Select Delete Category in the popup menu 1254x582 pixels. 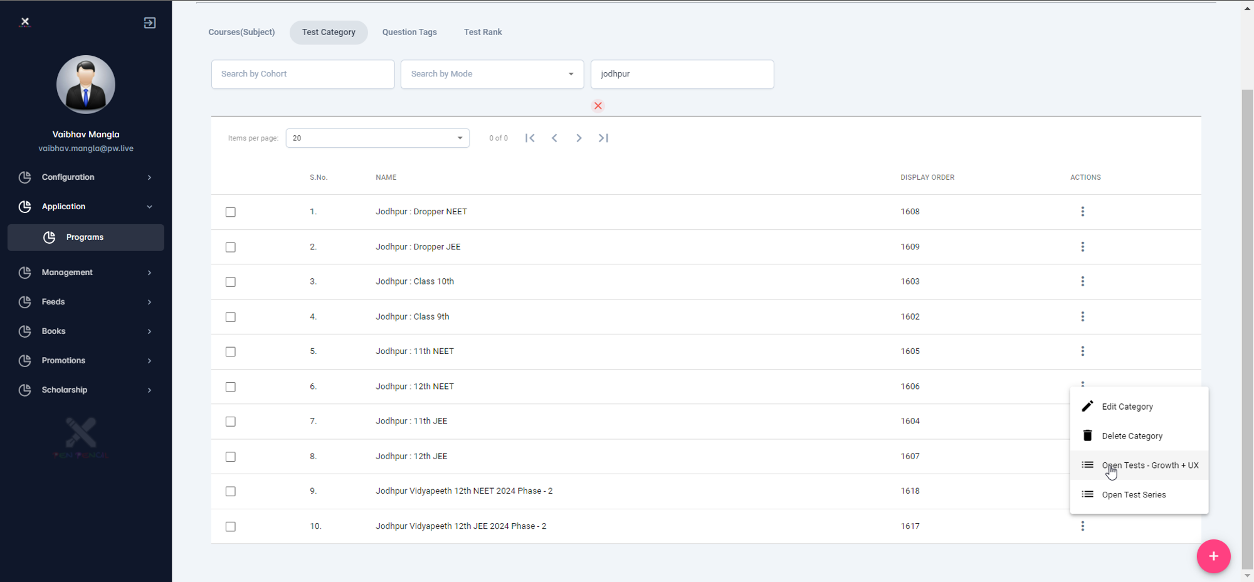coord(1132,436)
